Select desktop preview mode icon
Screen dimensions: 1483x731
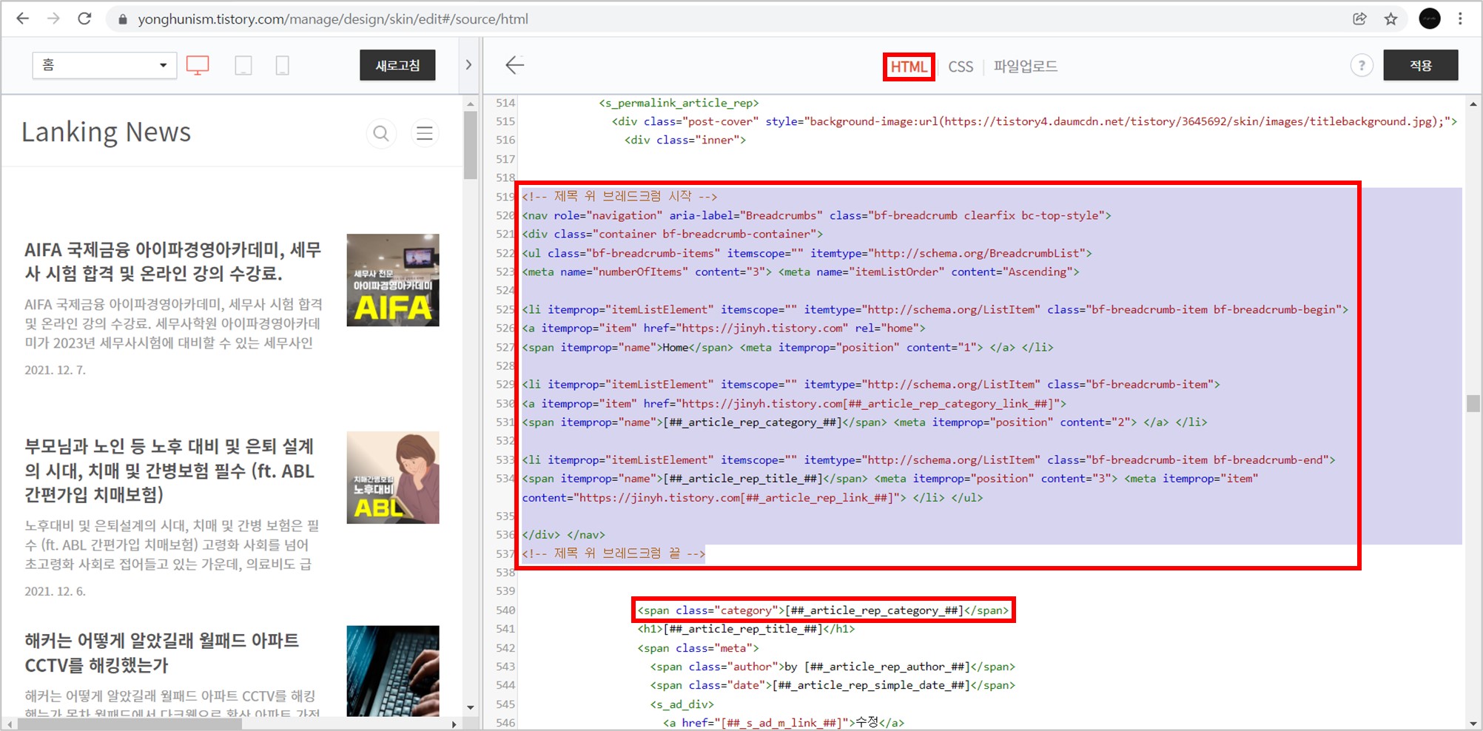point(198,65)
